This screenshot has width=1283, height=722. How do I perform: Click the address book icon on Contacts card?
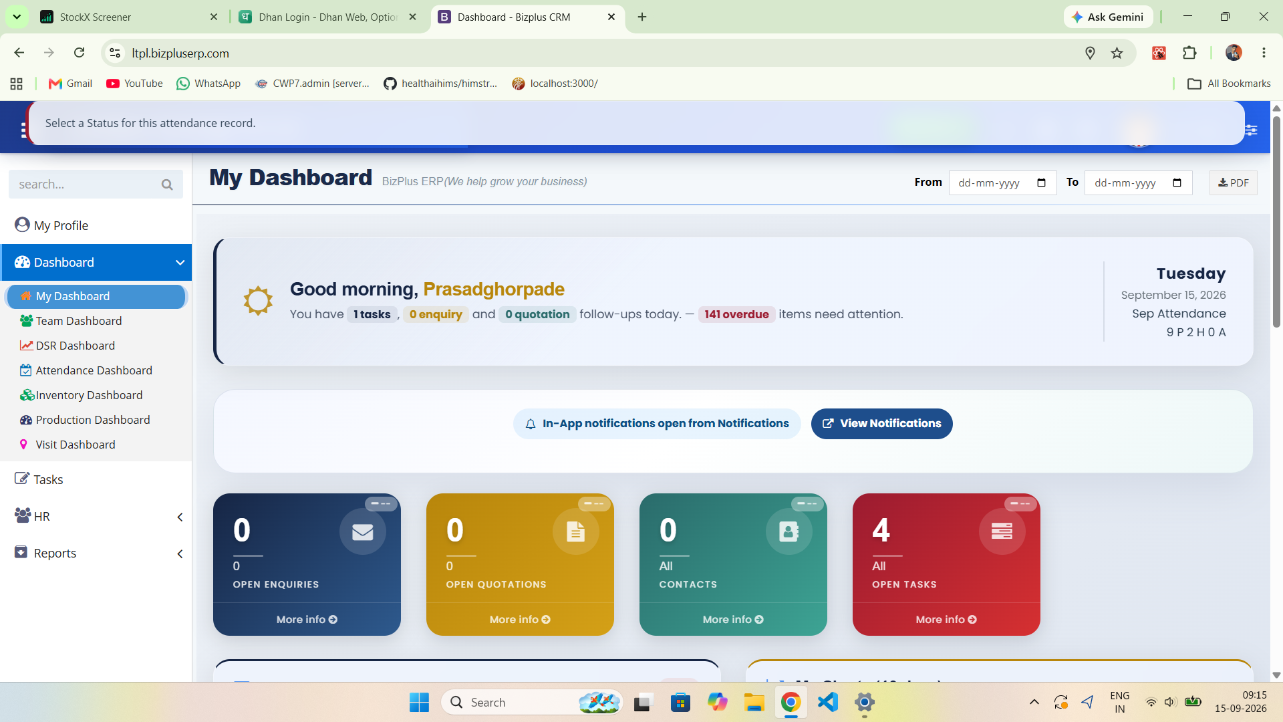tap(789, 531)
